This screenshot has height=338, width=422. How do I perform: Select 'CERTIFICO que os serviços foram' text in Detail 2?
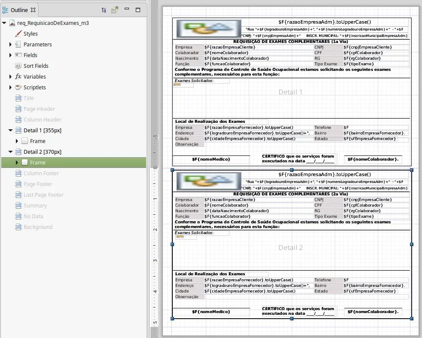click(298, 309)
